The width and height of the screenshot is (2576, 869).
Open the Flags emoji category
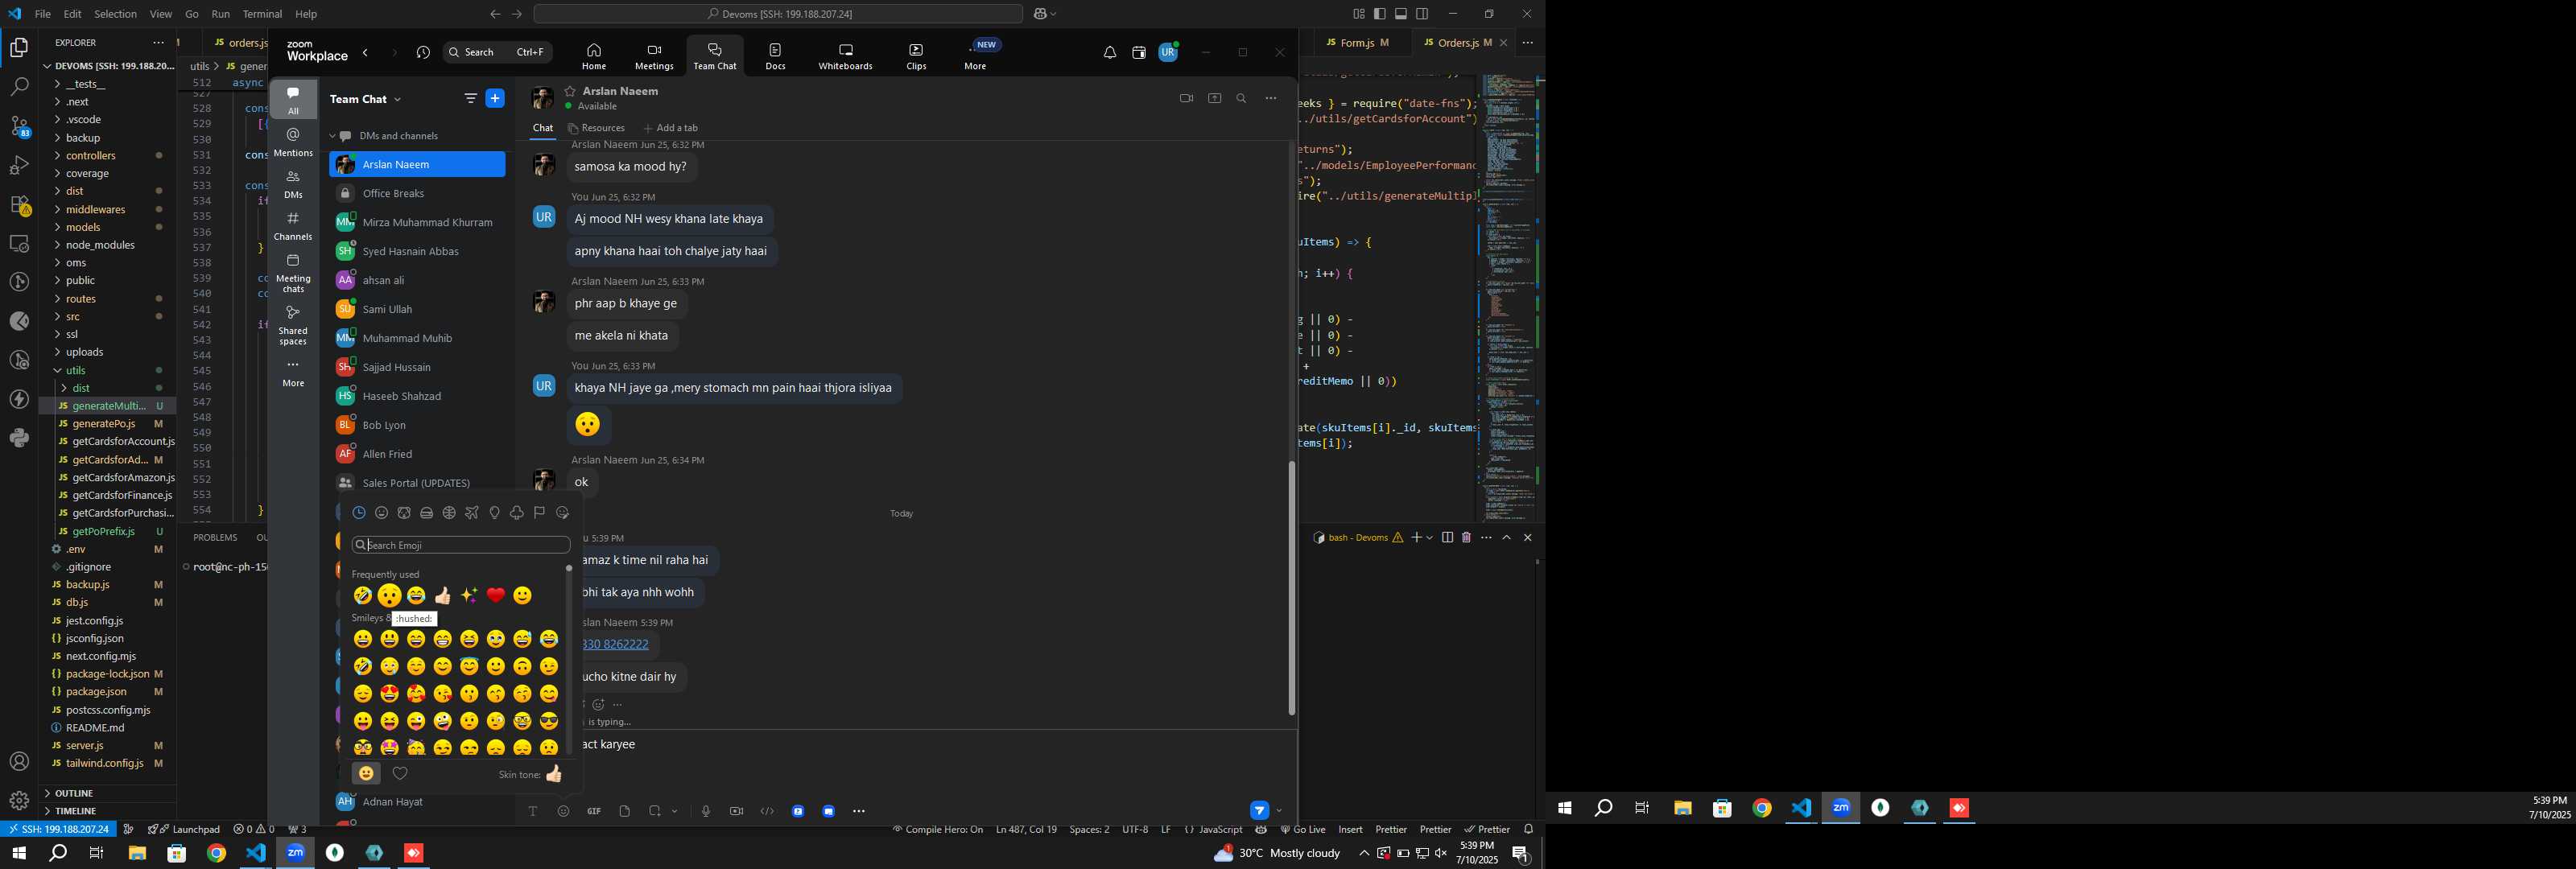[x=540, y=512]
